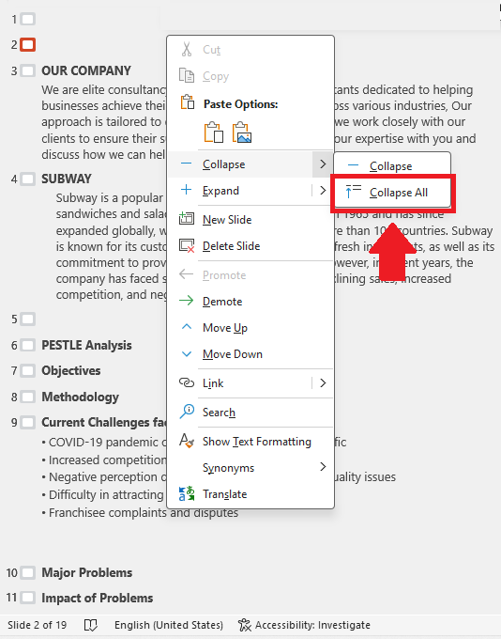Viewport: 501px width, 639px height.
Task: Click the Copy icon in context menu
Action: coord(187,76)
